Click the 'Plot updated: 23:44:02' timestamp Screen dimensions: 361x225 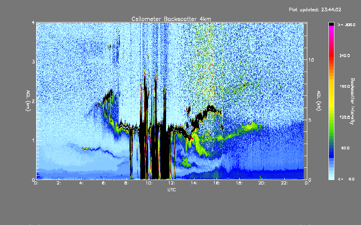pos(315,9)
